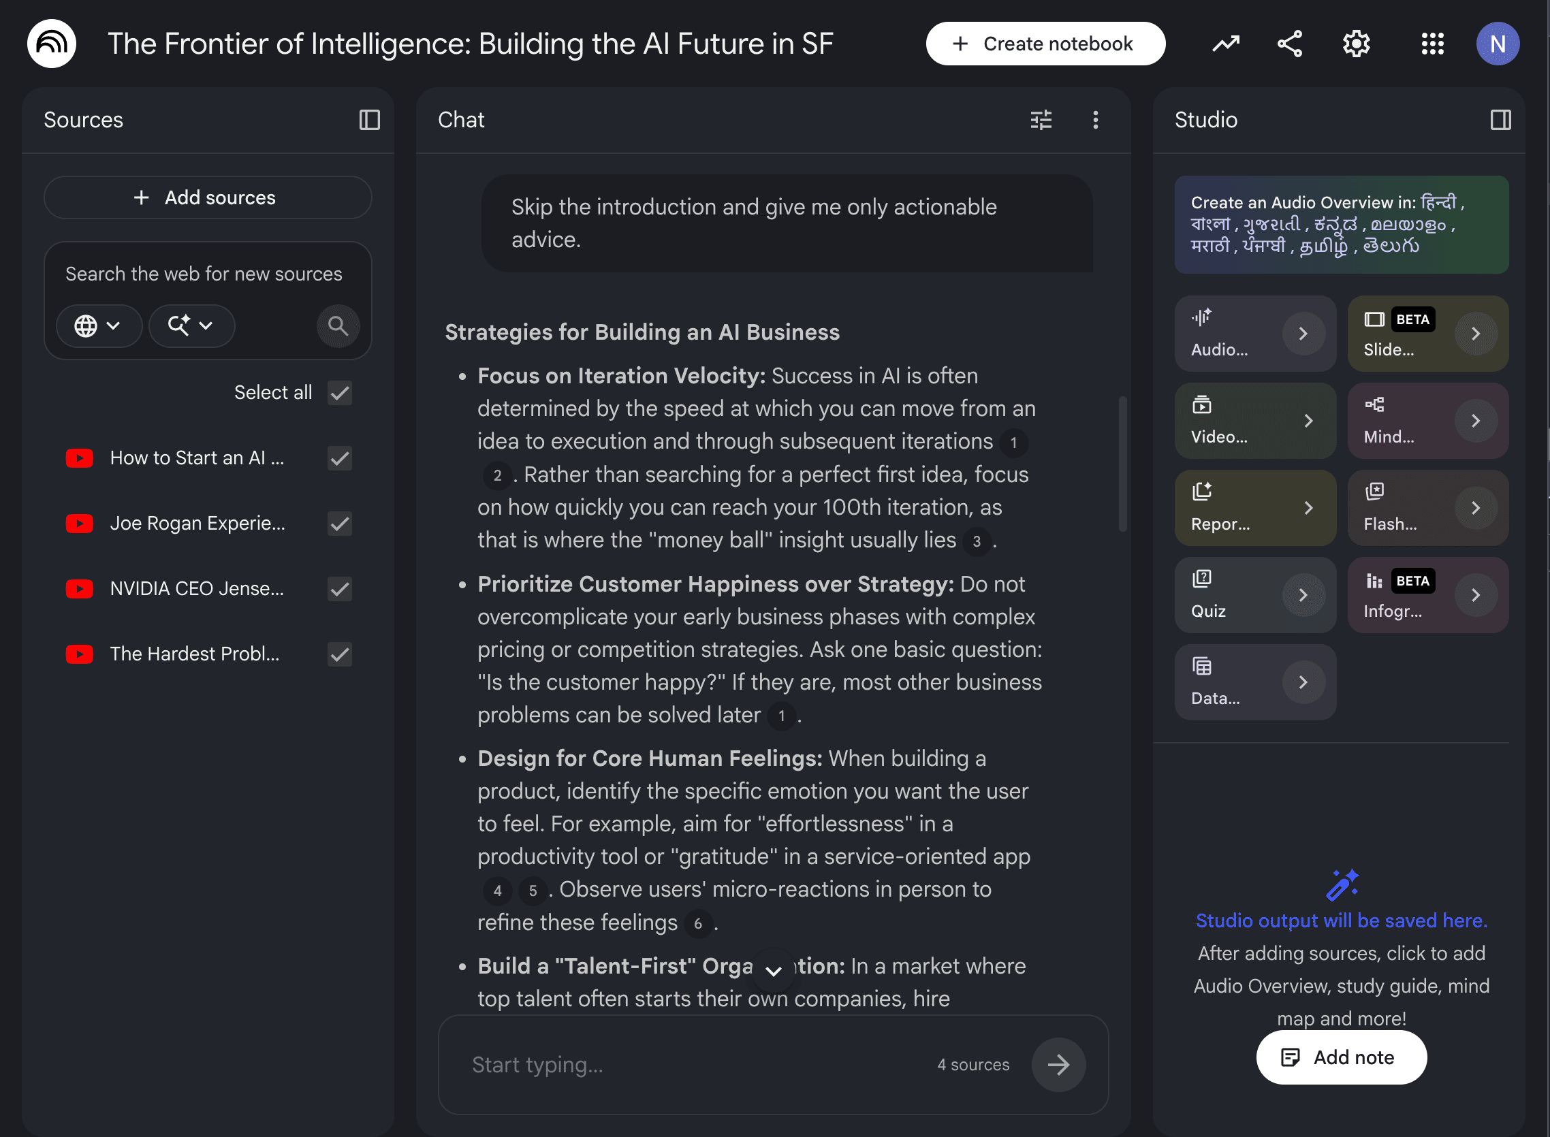The width and height of the screenshot is (1550, 1137).
Task: Open the Quiz studio tile
Action: click(x=1254, y=594)
